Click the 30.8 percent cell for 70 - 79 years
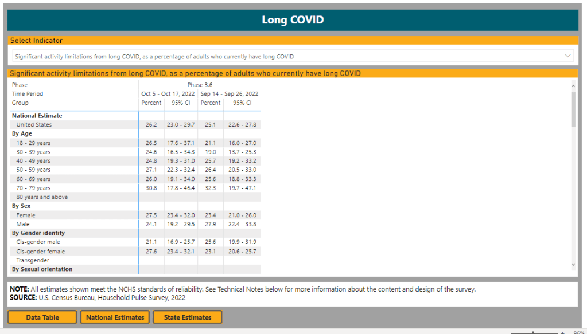The width and height of the screenshot is (587, 334). pos(151,188)
